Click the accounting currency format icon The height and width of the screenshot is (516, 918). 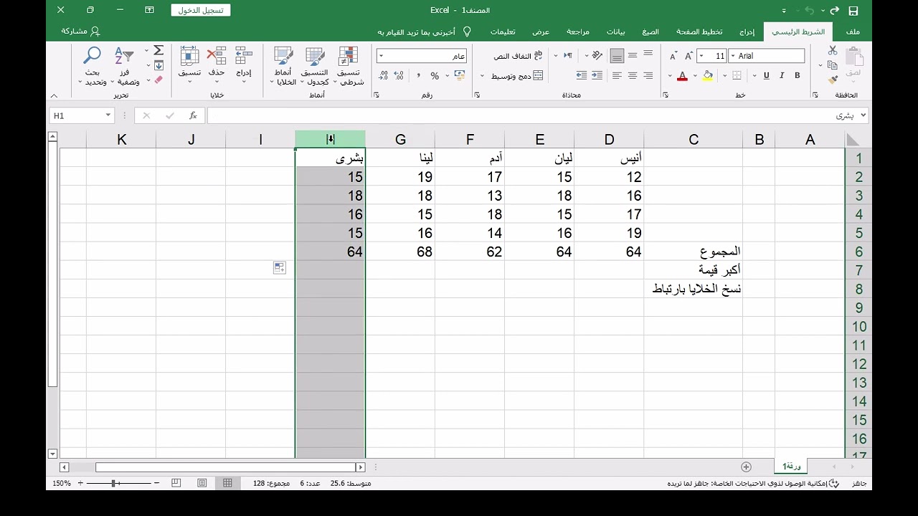click(461, 75)
